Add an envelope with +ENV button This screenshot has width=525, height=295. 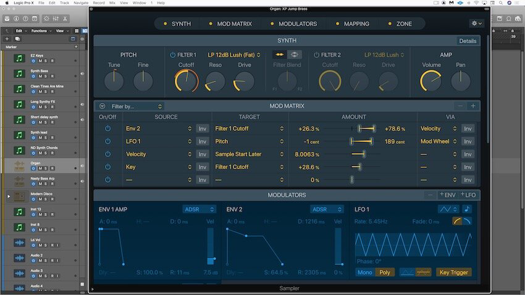point(448,195)
